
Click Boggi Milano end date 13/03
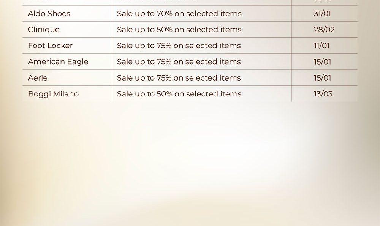[x=323, y=94]
